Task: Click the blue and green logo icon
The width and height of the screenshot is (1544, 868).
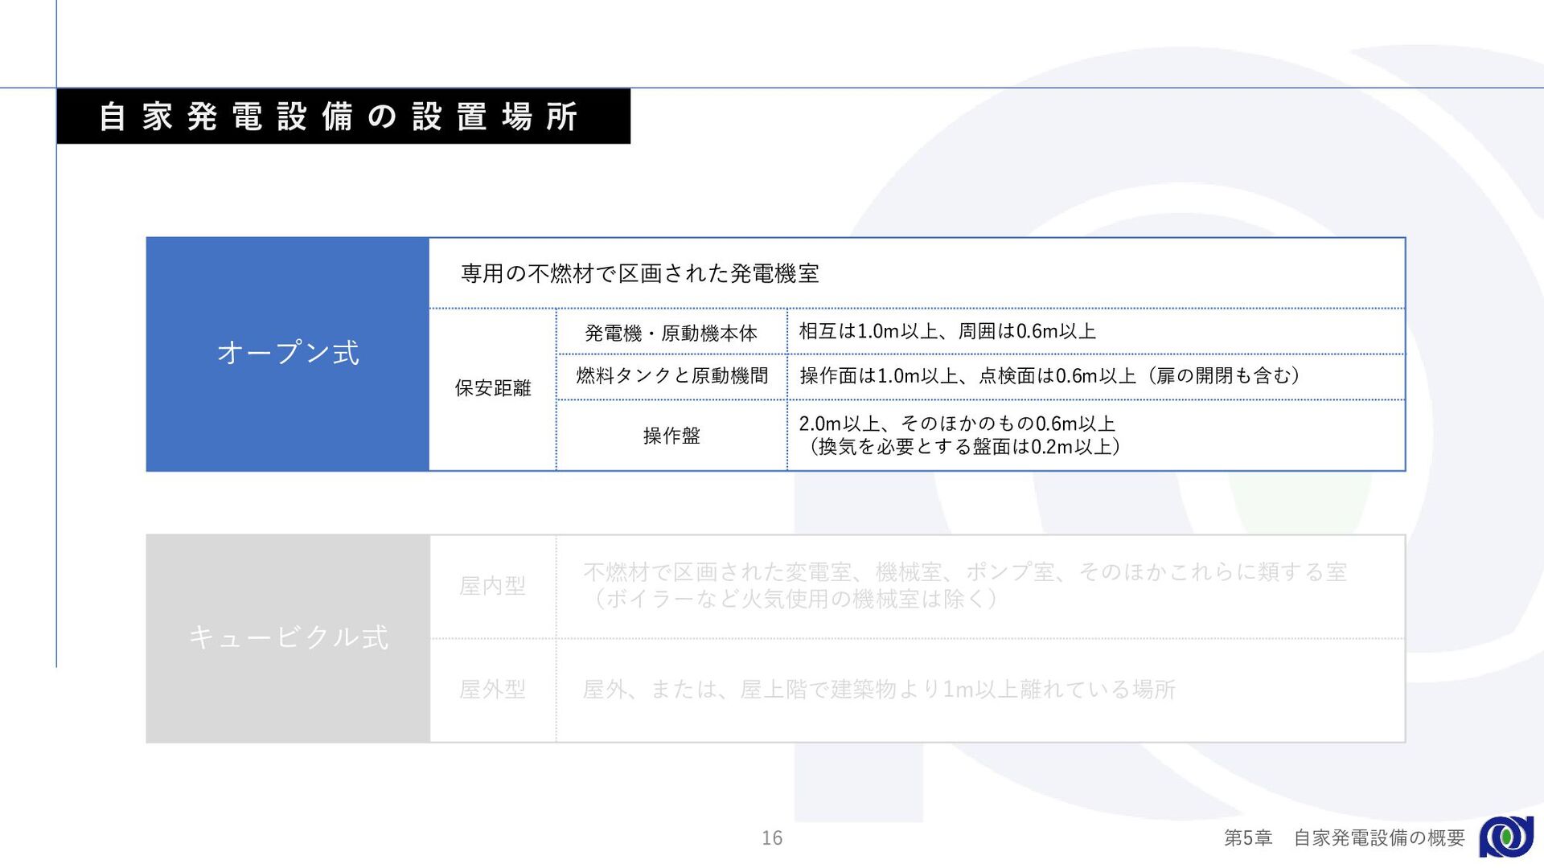Action: click(1506, 837)
